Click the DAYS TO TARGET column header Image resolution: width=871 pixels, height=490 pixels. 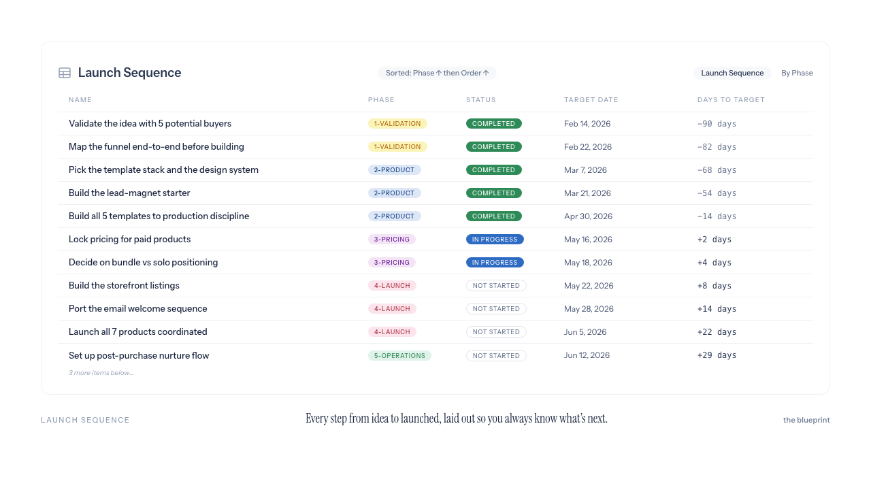point(731,100)
